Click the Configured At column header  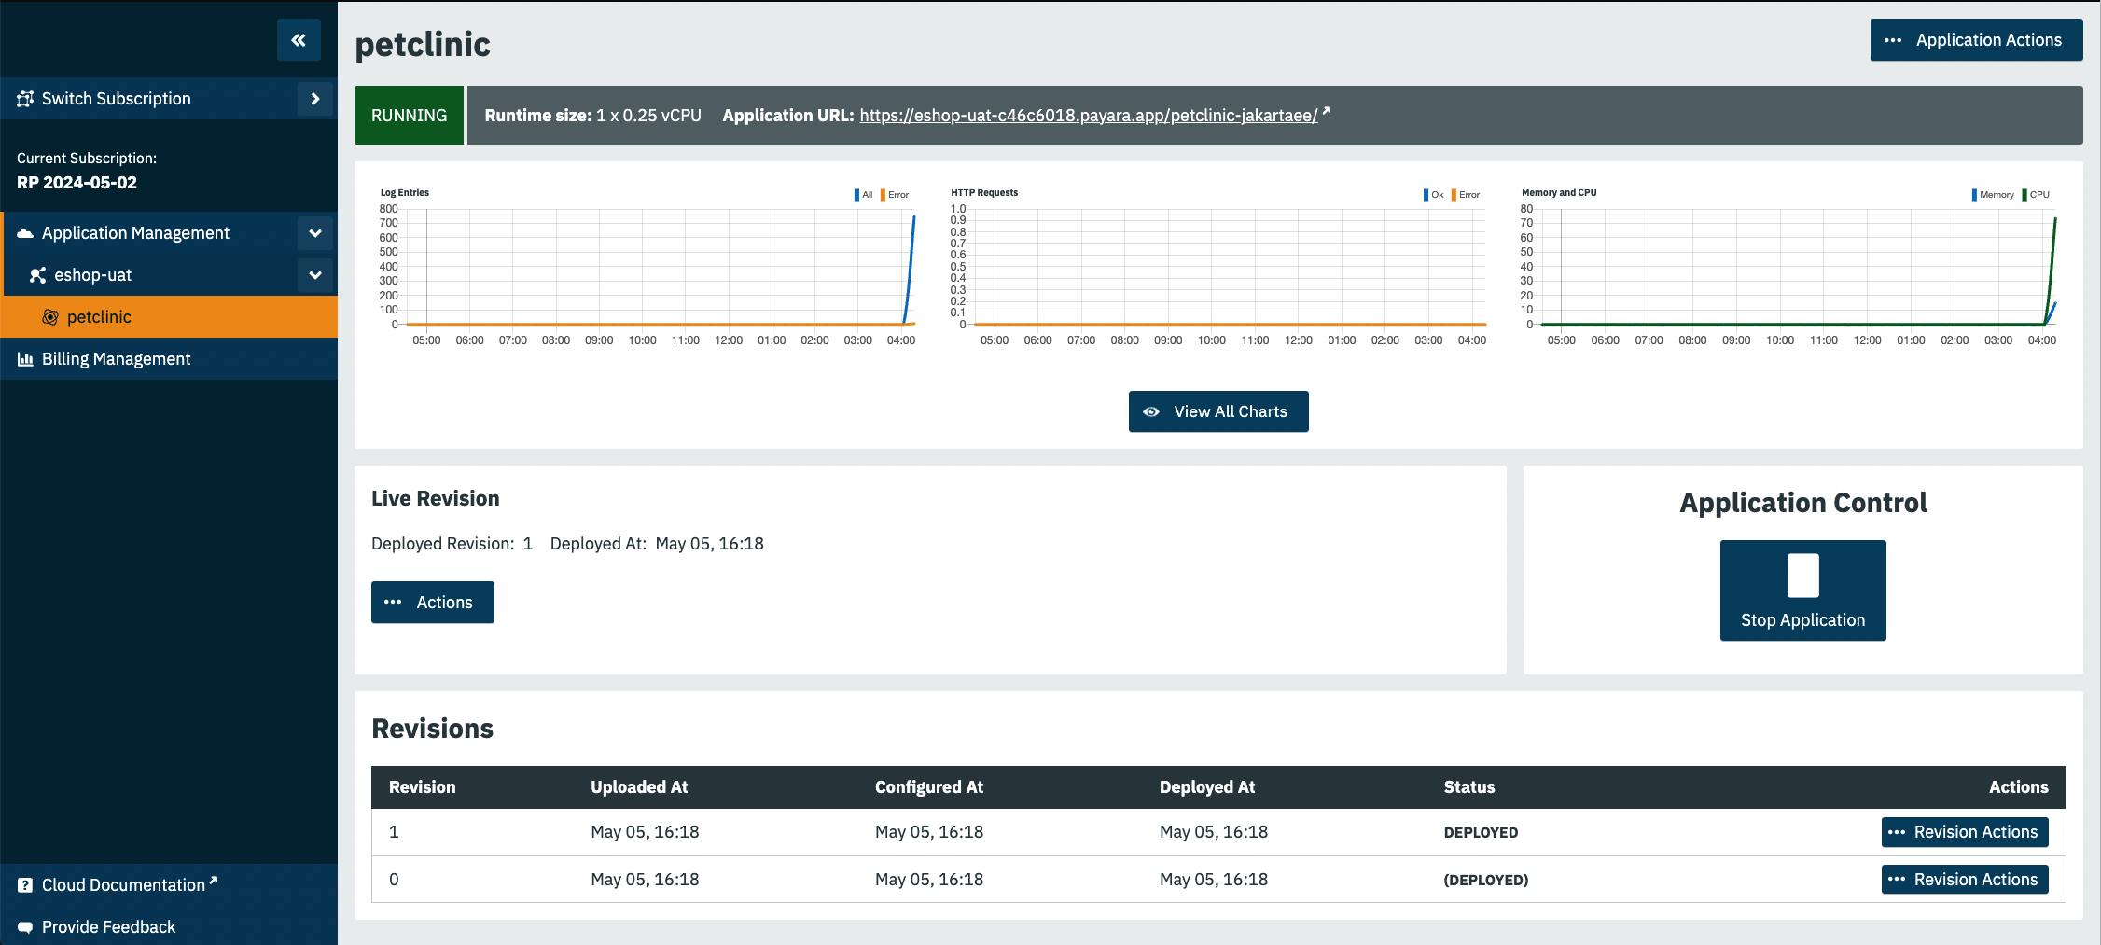pyautogui.click(x=929, y=787)
